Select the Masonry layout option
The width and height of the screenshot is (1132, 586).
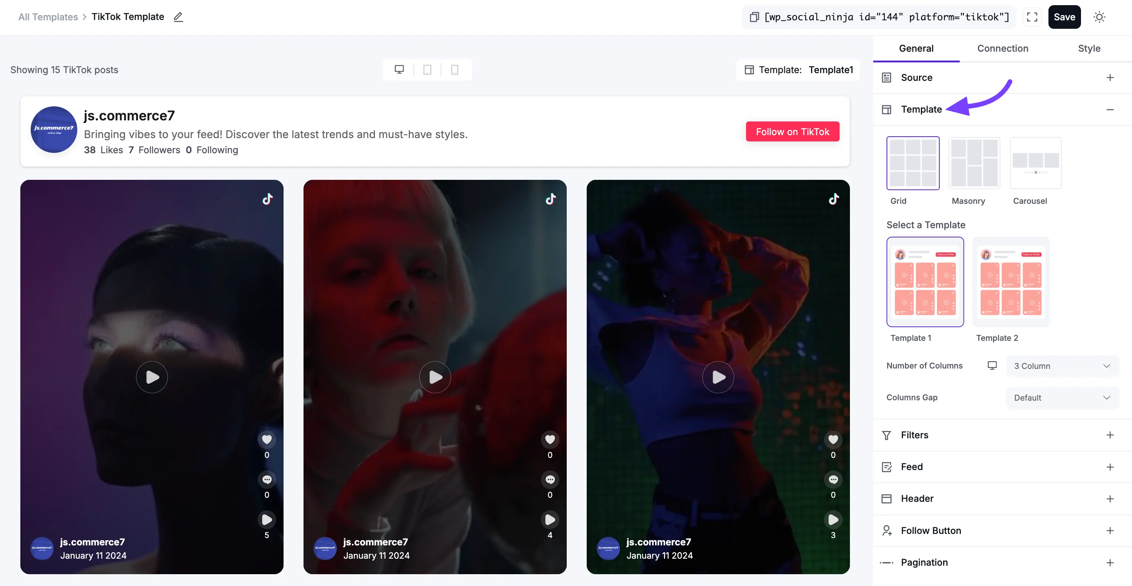pos(974,163)
